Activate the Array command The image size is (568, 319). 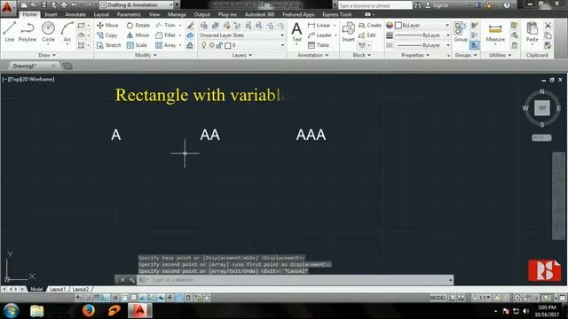coord(165,45)
